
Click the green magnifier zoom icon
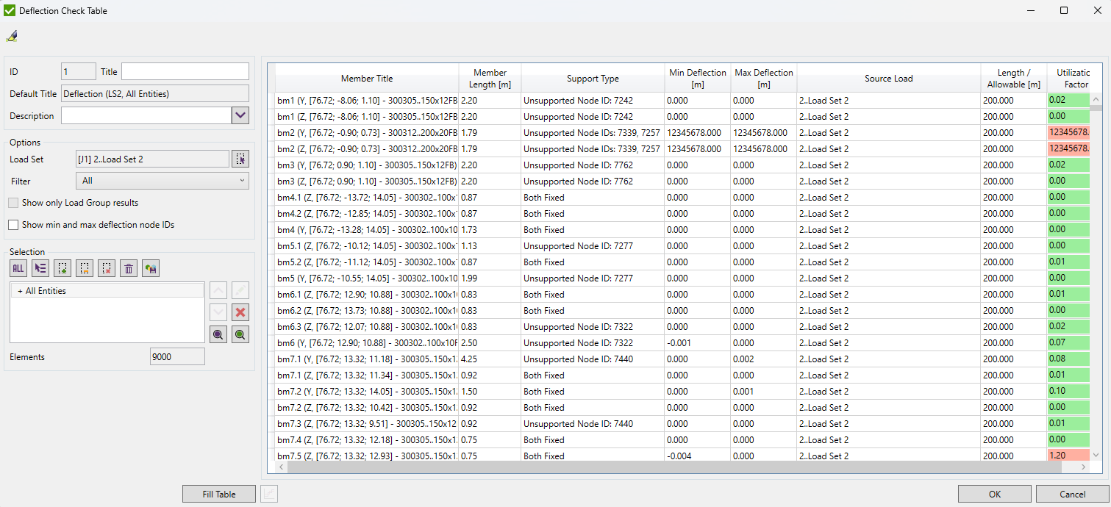[x=240, y=334]
